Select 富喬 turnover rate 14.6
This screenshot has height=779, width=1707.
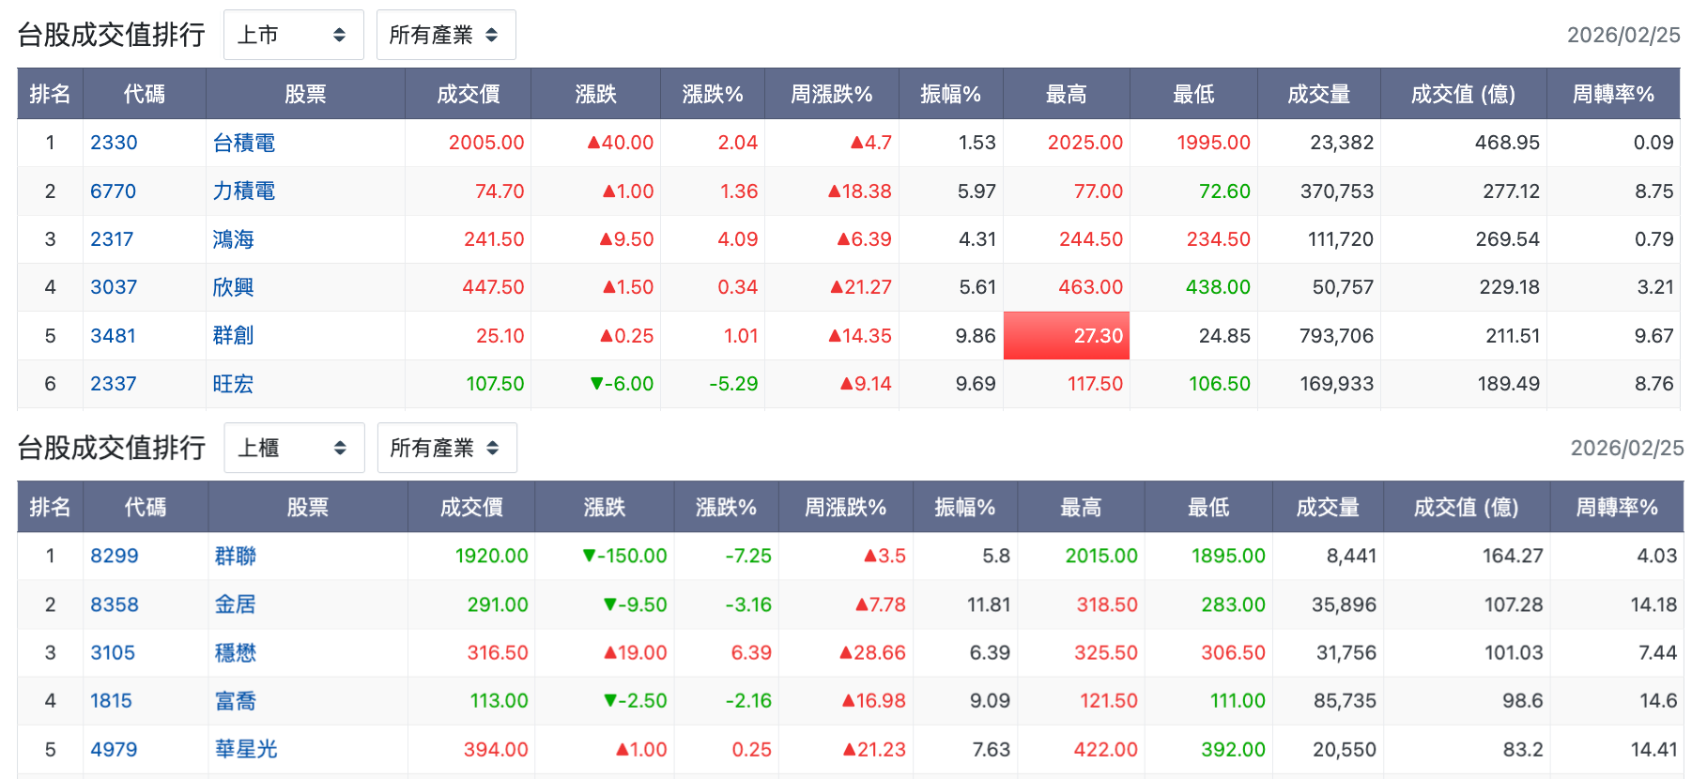1658,700
